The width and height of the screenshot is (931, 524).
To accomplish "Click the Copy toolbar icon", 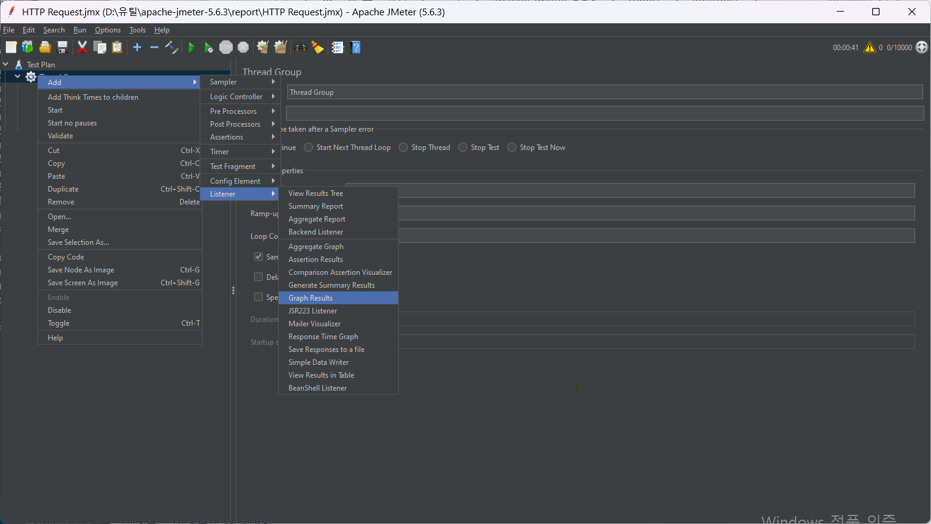I will point(100,47).
